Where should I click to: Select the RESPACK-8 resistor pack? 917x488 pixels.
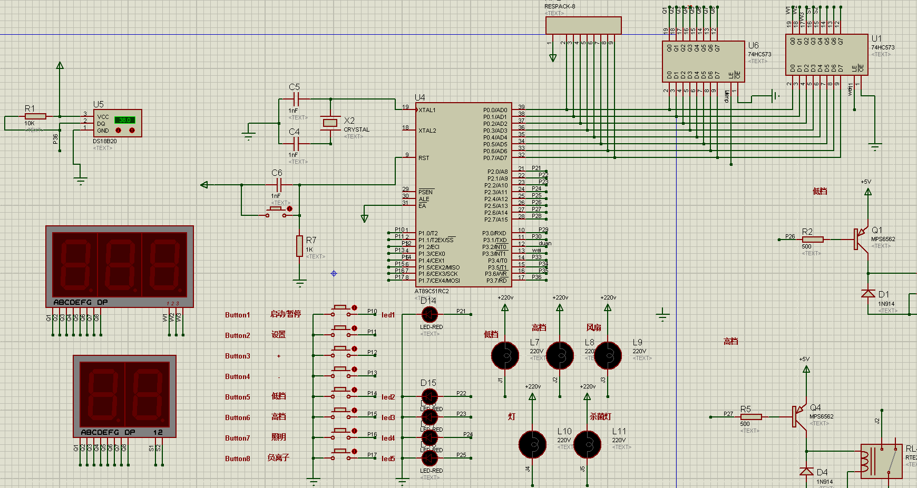(583, 25)
